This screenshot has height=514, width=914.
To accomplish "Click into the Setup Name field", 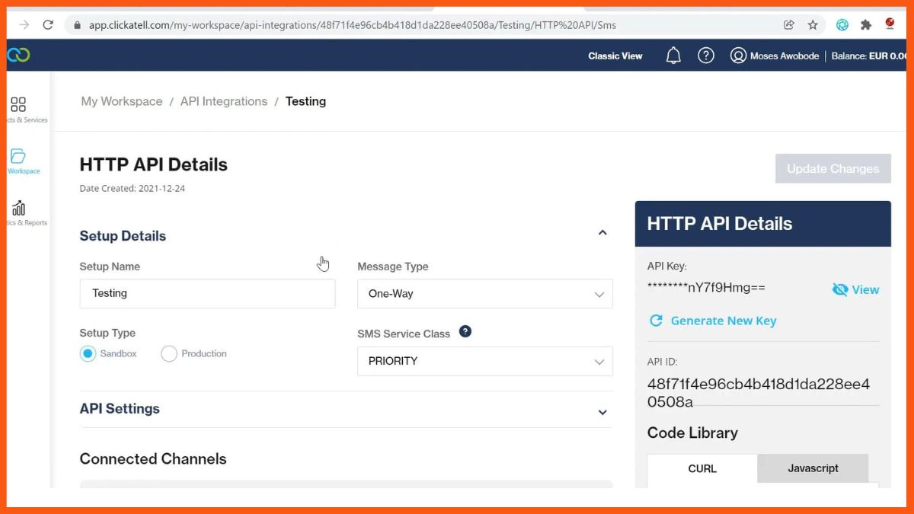I will pyautogui.click(x=207, y=293).
